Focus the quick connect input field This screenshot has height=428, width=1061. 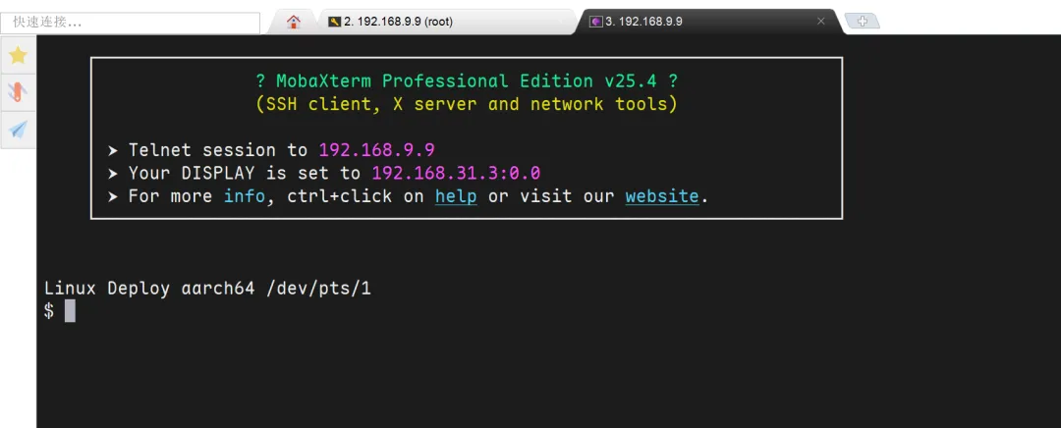(x=130, y=23)
